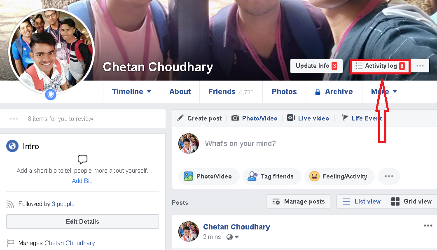
Task: Click the three-dots beside Activity log
Action: [420, 66]
